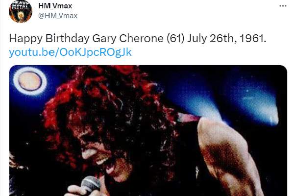
Task: Click the tweet text to open tweet
Action: pos(138,39)
